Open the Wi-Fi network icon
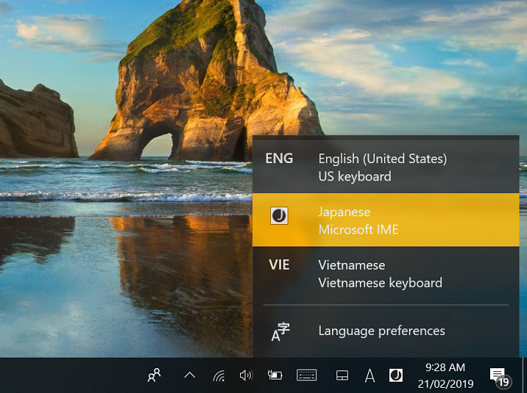This screenshot has width=527, height=393. click(219, 375)
